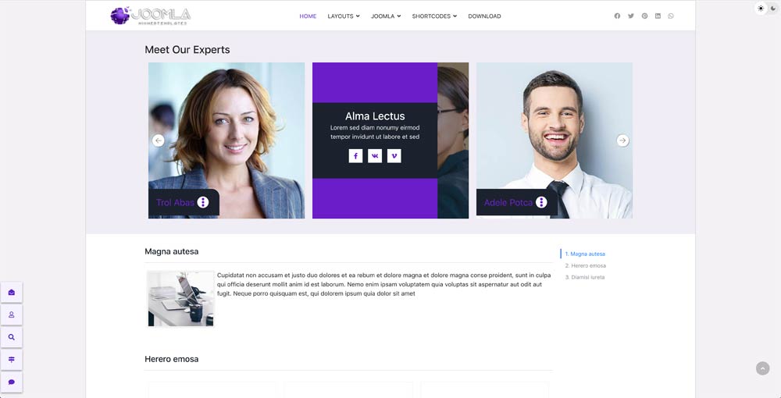Viewport: 781px width, 398px height.
Task: Open the Download menu item
Action: 485,16
